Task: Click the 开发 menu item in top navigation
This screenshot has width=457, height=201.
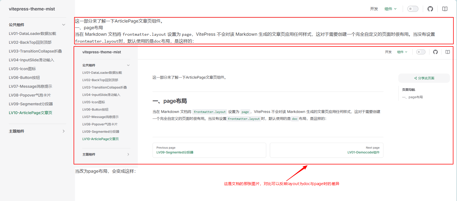Action: [374, 9]
